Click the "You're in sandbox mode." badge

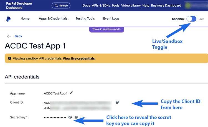coord(106,29)
